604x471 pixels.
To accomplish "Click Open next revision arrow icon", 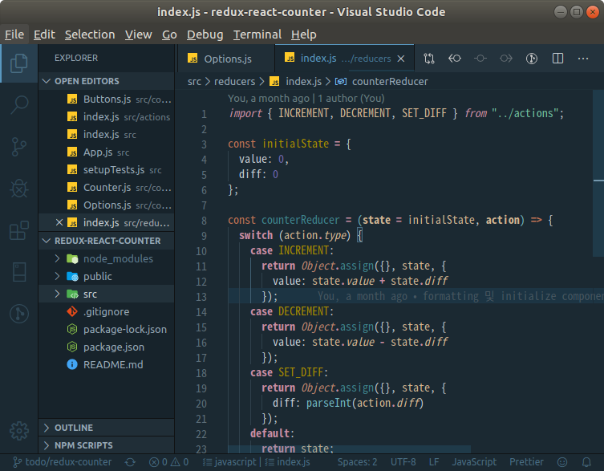I will point(506,59).
